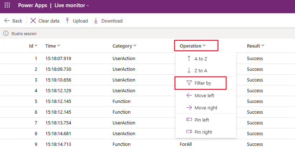295x148 pixels.
Task: Click the Upload button label
Action: [x=80, y=21]
